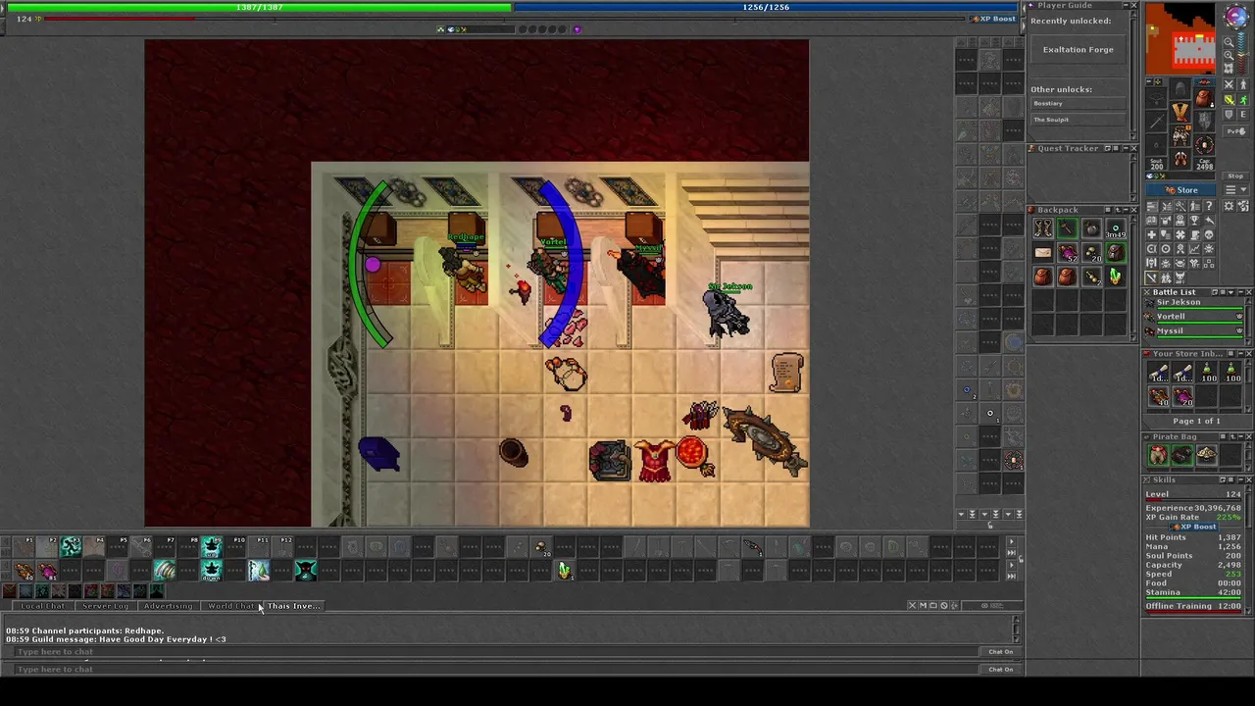Select the purple item labeled 20 in Store Inbox
Screen dimensions: 1255x706
point(1182,396)
